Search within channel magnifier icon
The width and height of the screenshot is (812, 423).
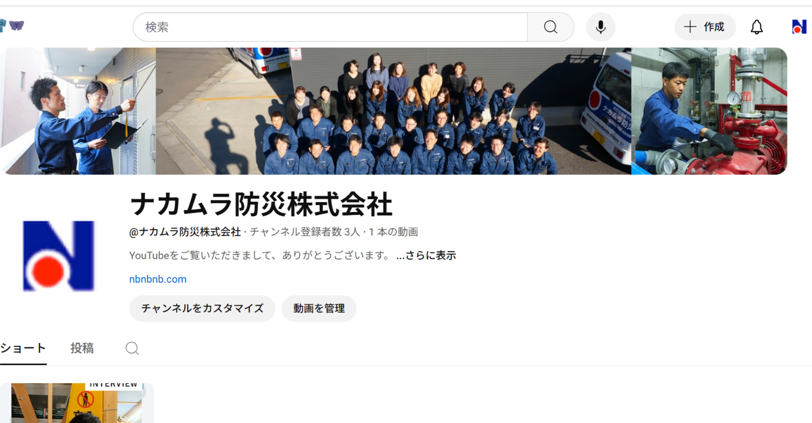click(x=132, y=348)
